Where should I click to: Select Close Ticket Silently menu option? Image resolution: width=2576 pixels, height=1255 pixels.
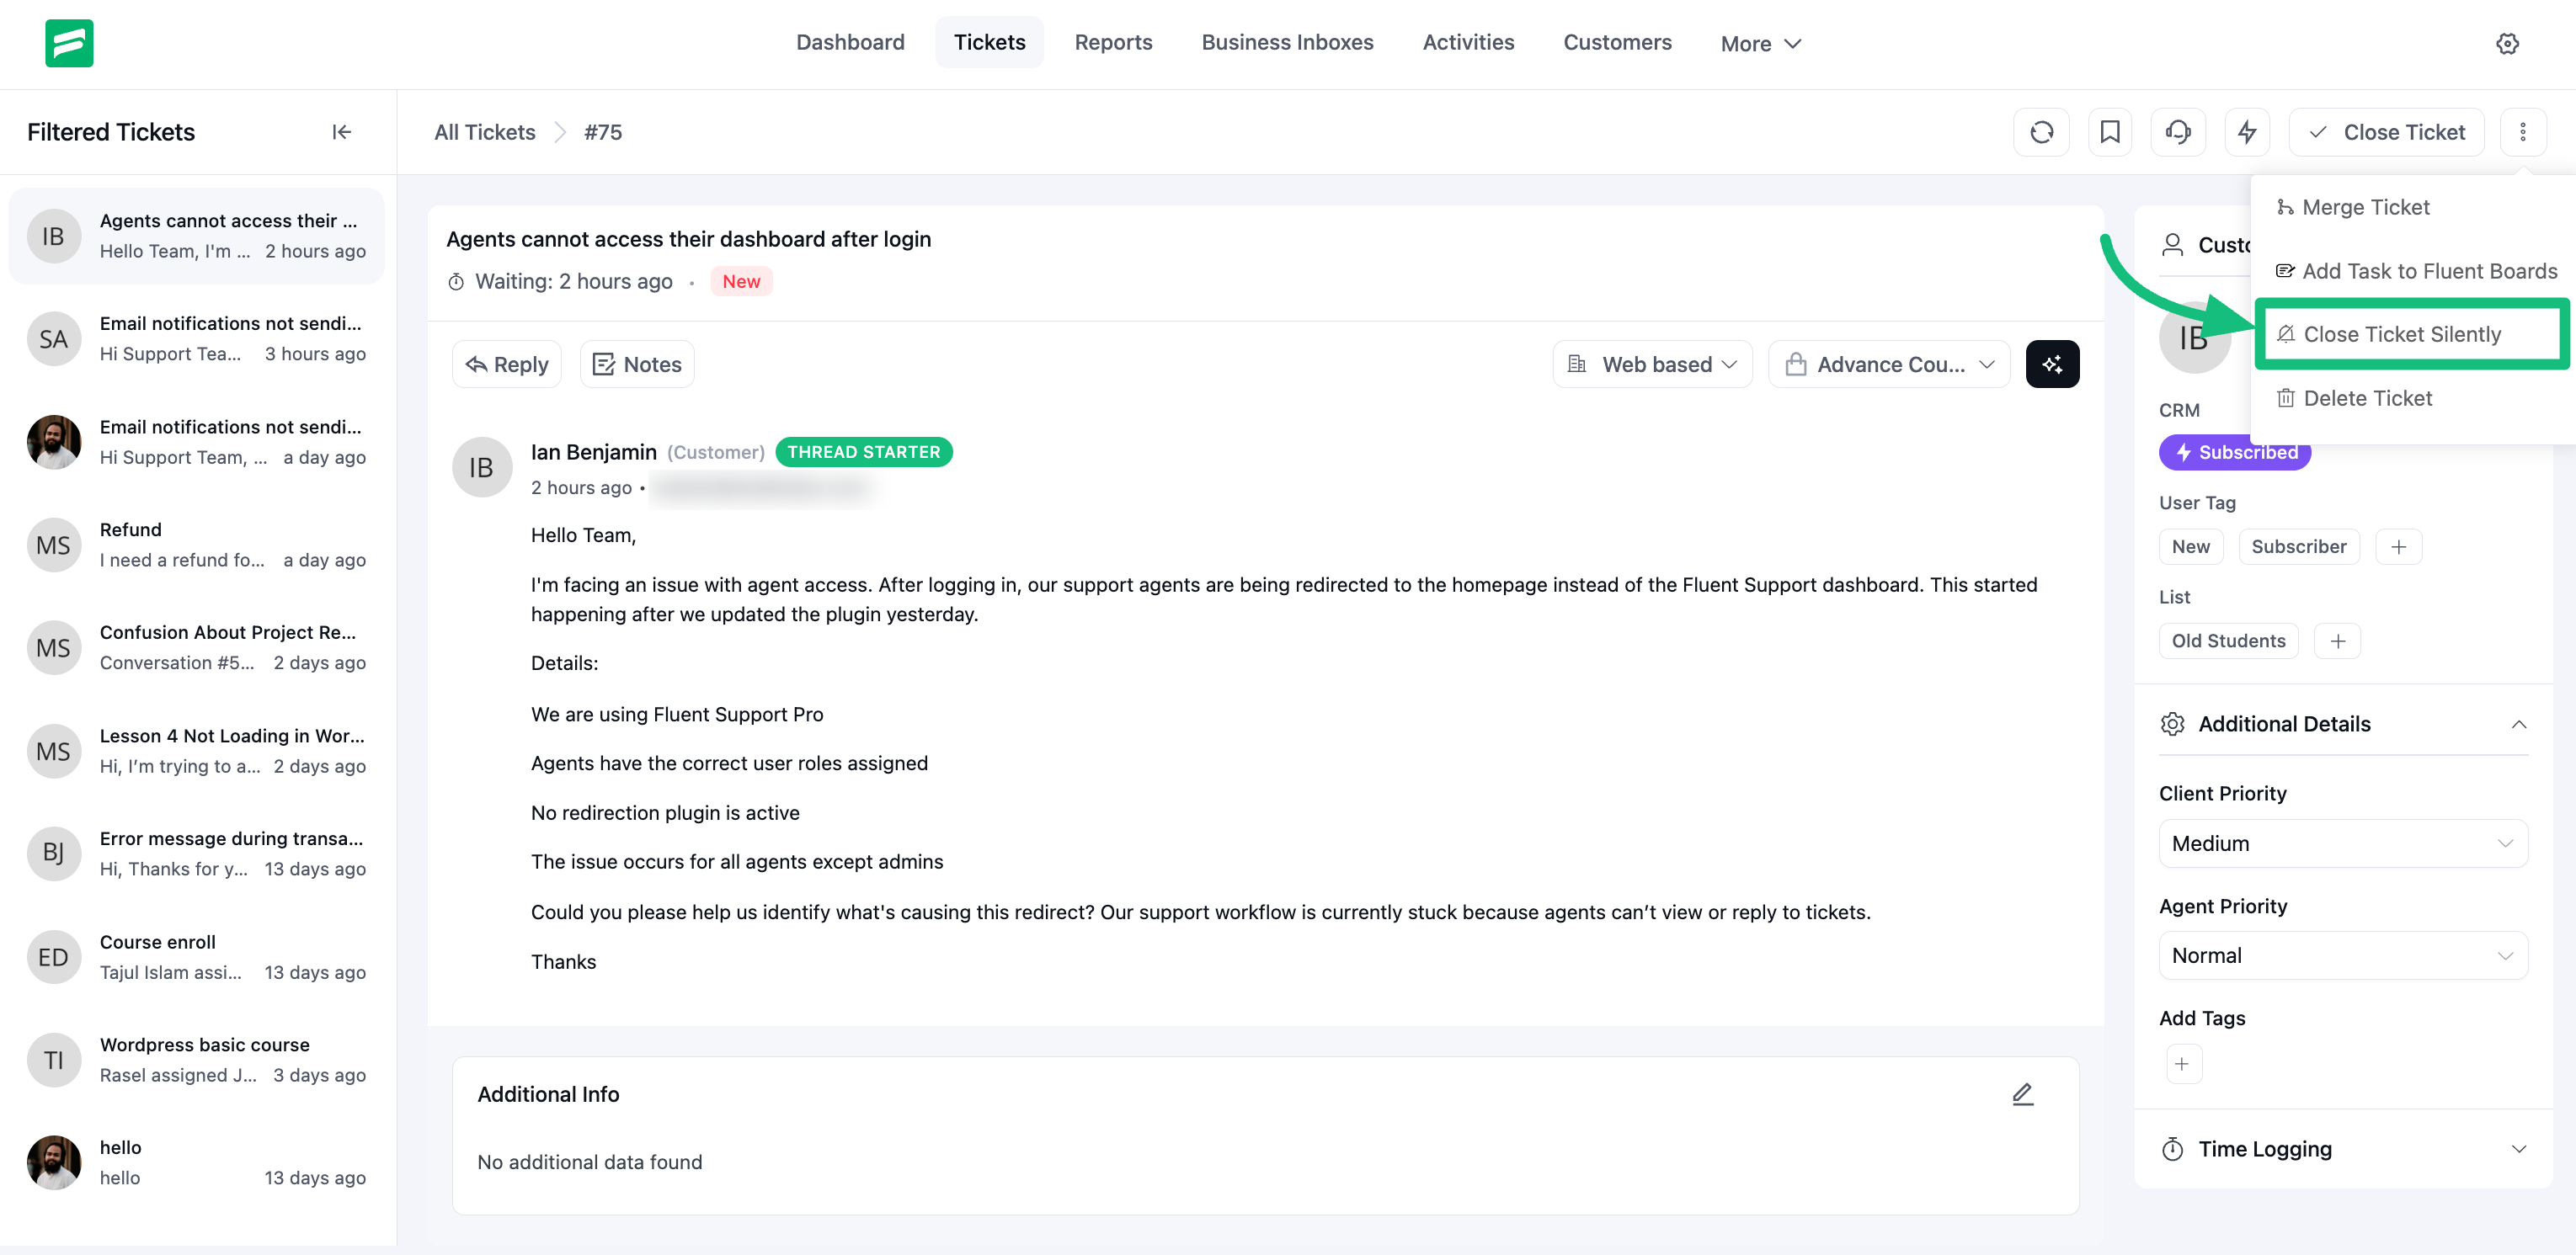pyautogui.click(x=2401, y=333)
